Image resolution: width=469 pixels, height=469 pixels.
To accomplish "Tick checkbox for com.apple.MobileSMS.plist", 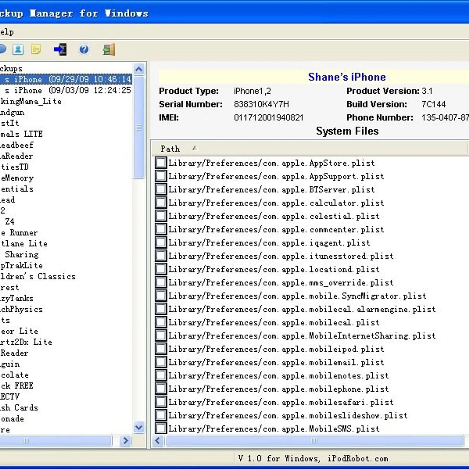I will point(161,428).
